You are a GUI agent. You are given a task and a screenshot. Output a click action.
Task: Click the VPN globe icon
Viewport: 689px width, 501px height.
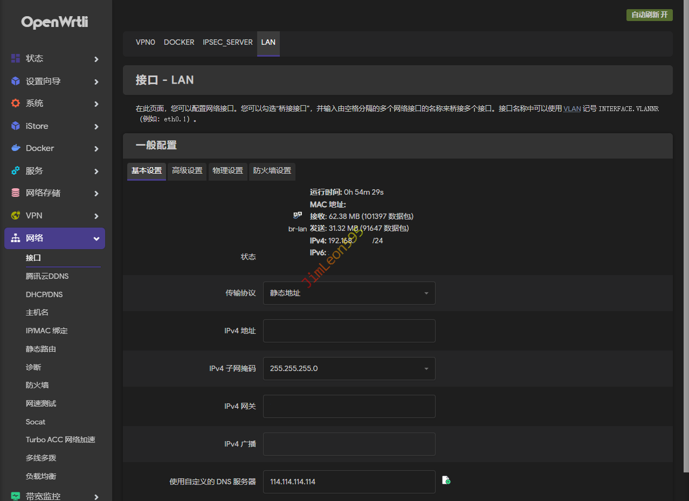coord(16,215)
